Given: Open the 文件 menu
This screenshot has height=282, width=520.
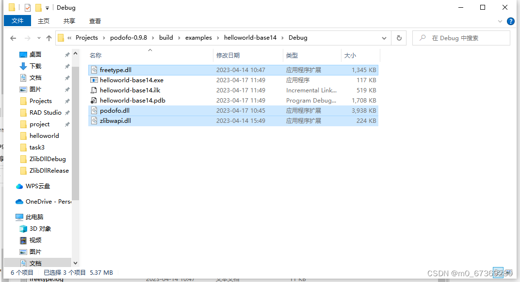Looking at the screenshot, I should click(17, 21).
